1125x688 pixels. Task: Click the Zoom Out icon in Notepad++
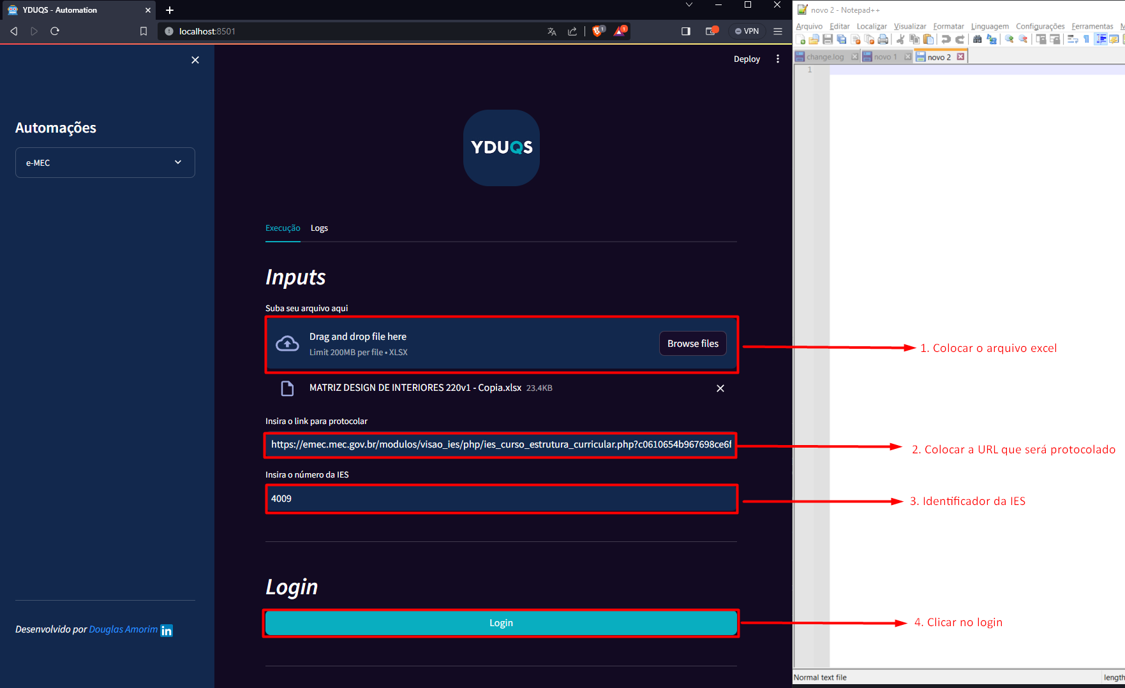[1023, 40]
